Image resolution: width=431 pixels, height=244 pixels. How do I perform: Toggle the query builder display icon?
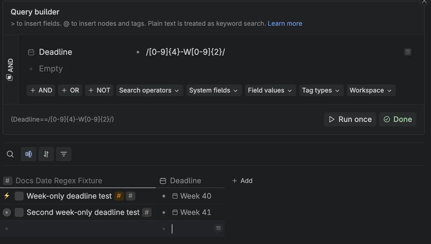(x=28, y=154)
